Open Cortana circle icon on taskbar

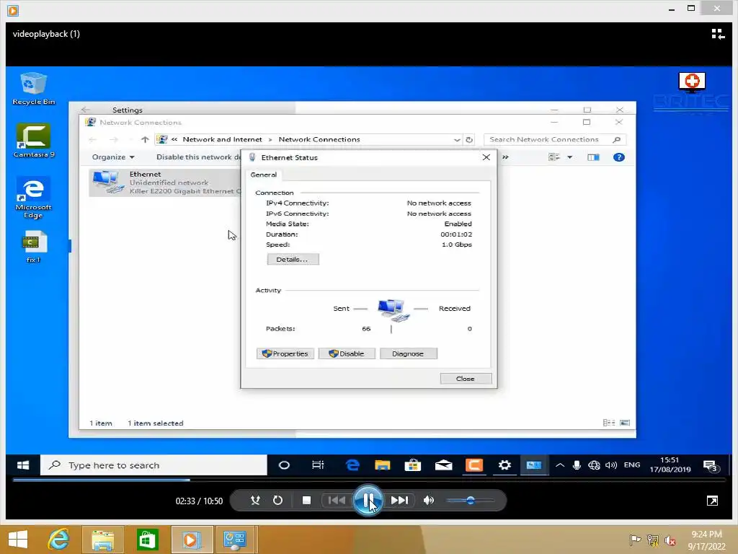[284, 465]
